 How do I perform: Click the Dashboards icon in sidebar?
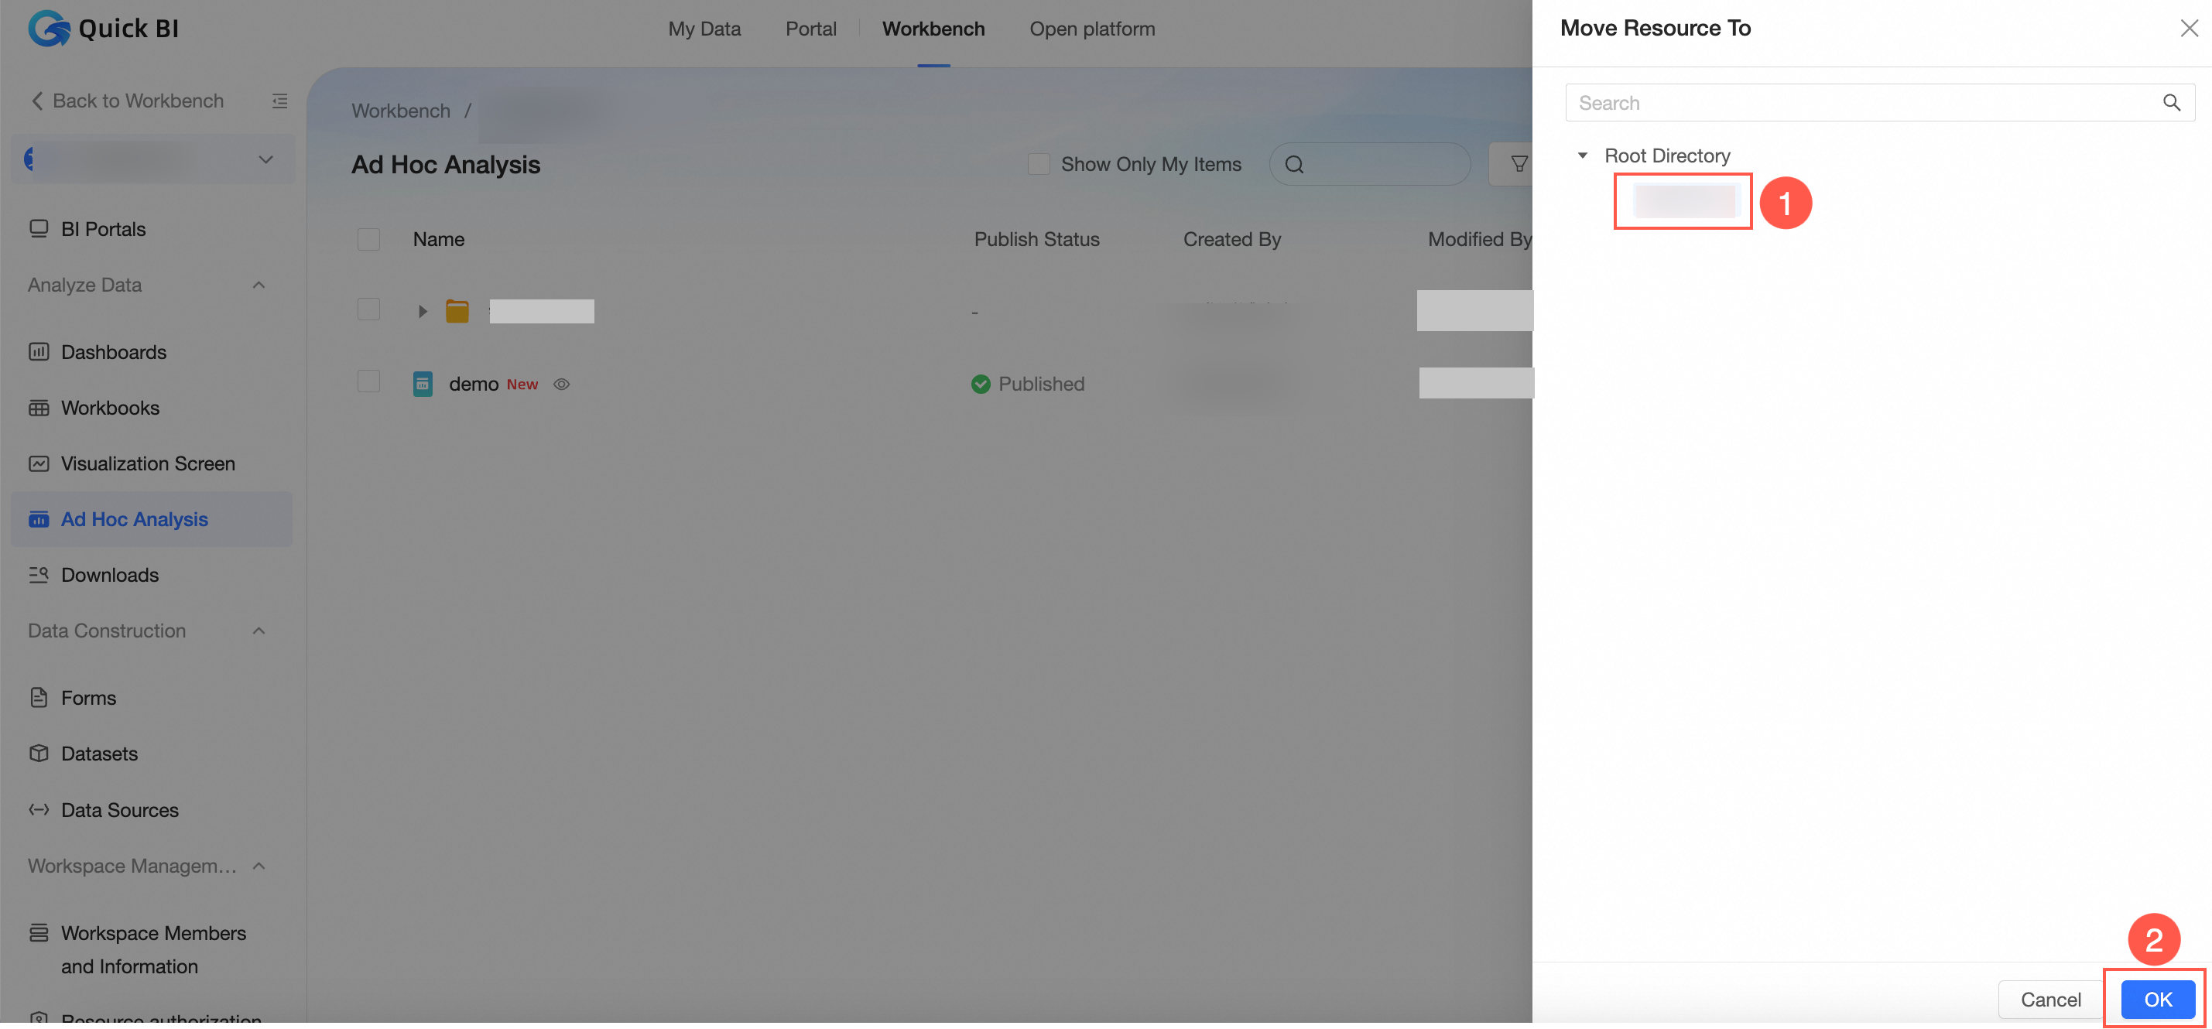[39, 352]
